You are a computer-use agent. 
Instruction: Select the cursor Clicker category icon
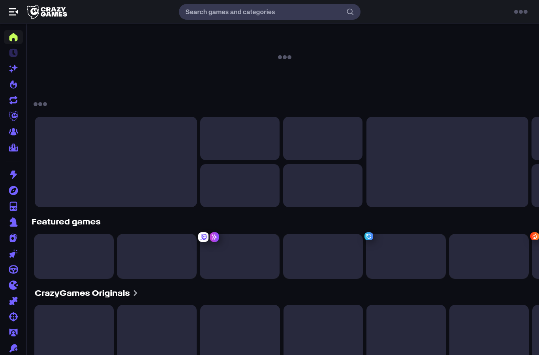pos(13,254)
